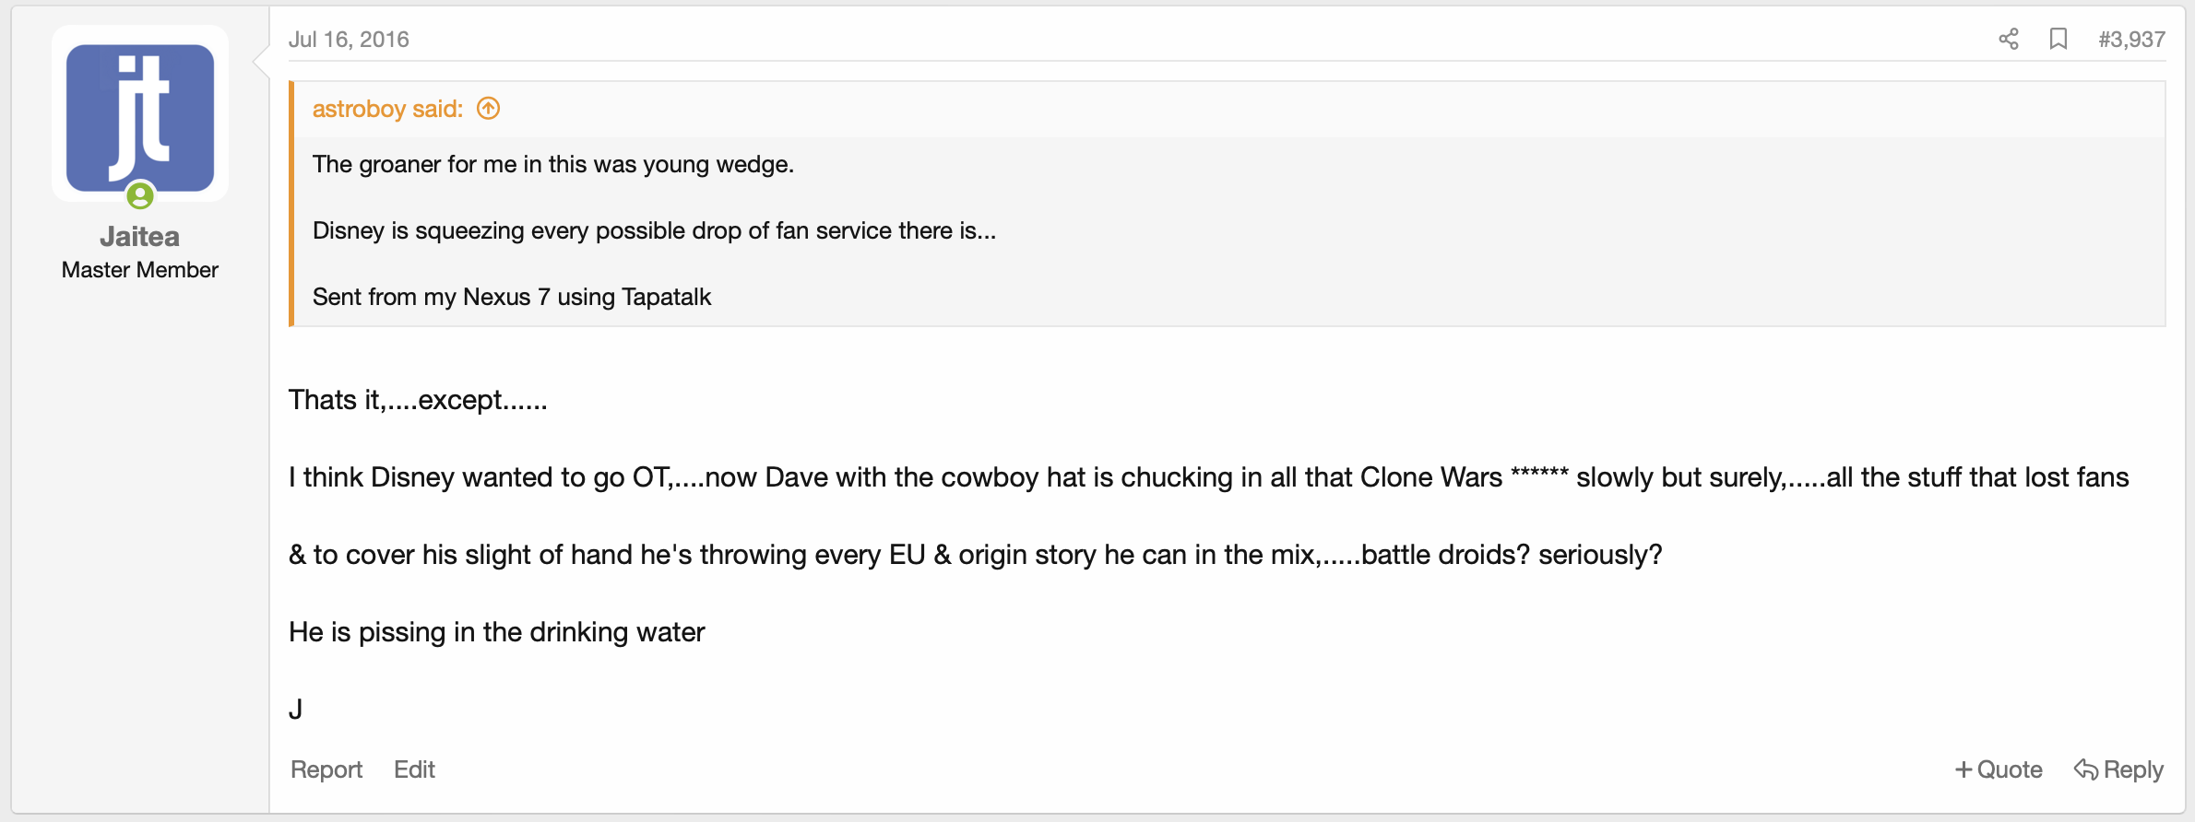This screenshot has width=2195, height=822.
Task: Click the quoted line about young wedge
Action: [x=553, y=164]
